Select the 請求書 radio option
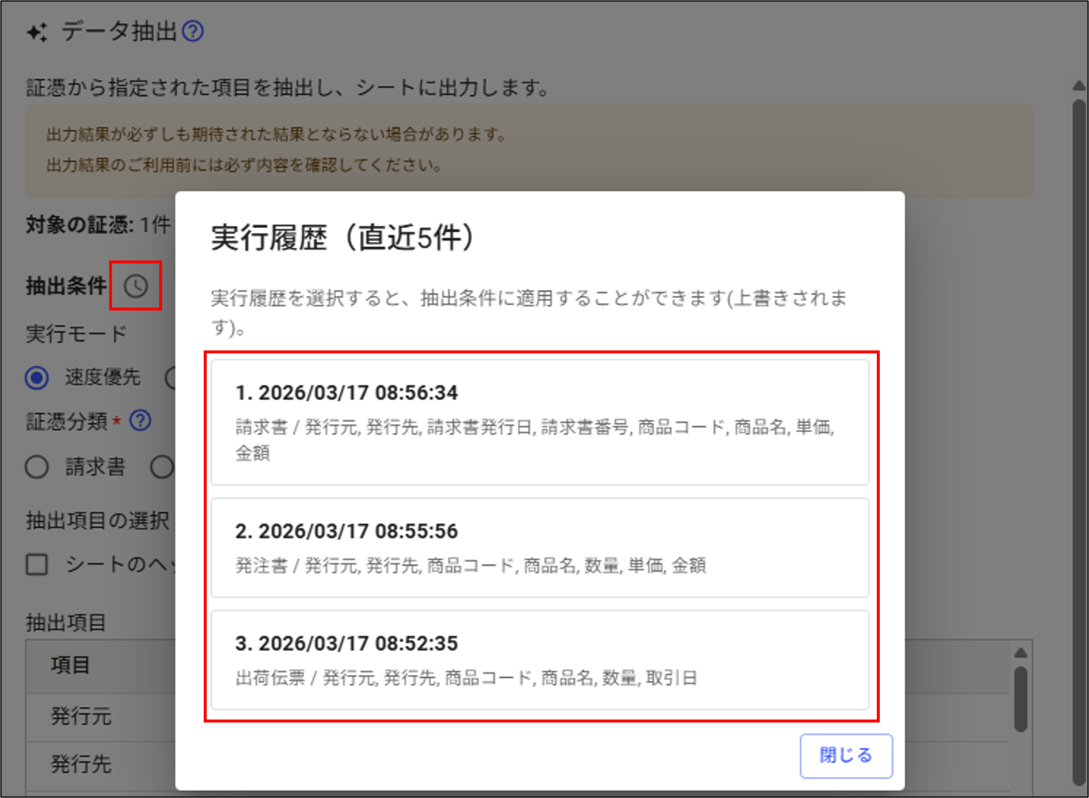The image size is (1089, 798). coord(37,467)
